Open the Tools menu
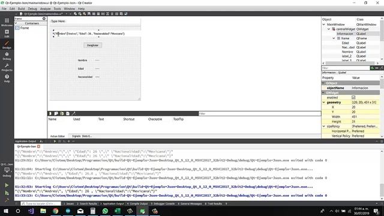 (x=58, y=8)
